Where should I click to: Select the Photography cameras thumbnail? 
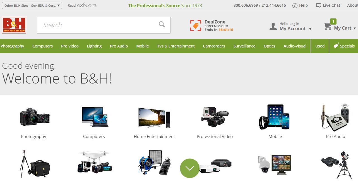[35, 116]
